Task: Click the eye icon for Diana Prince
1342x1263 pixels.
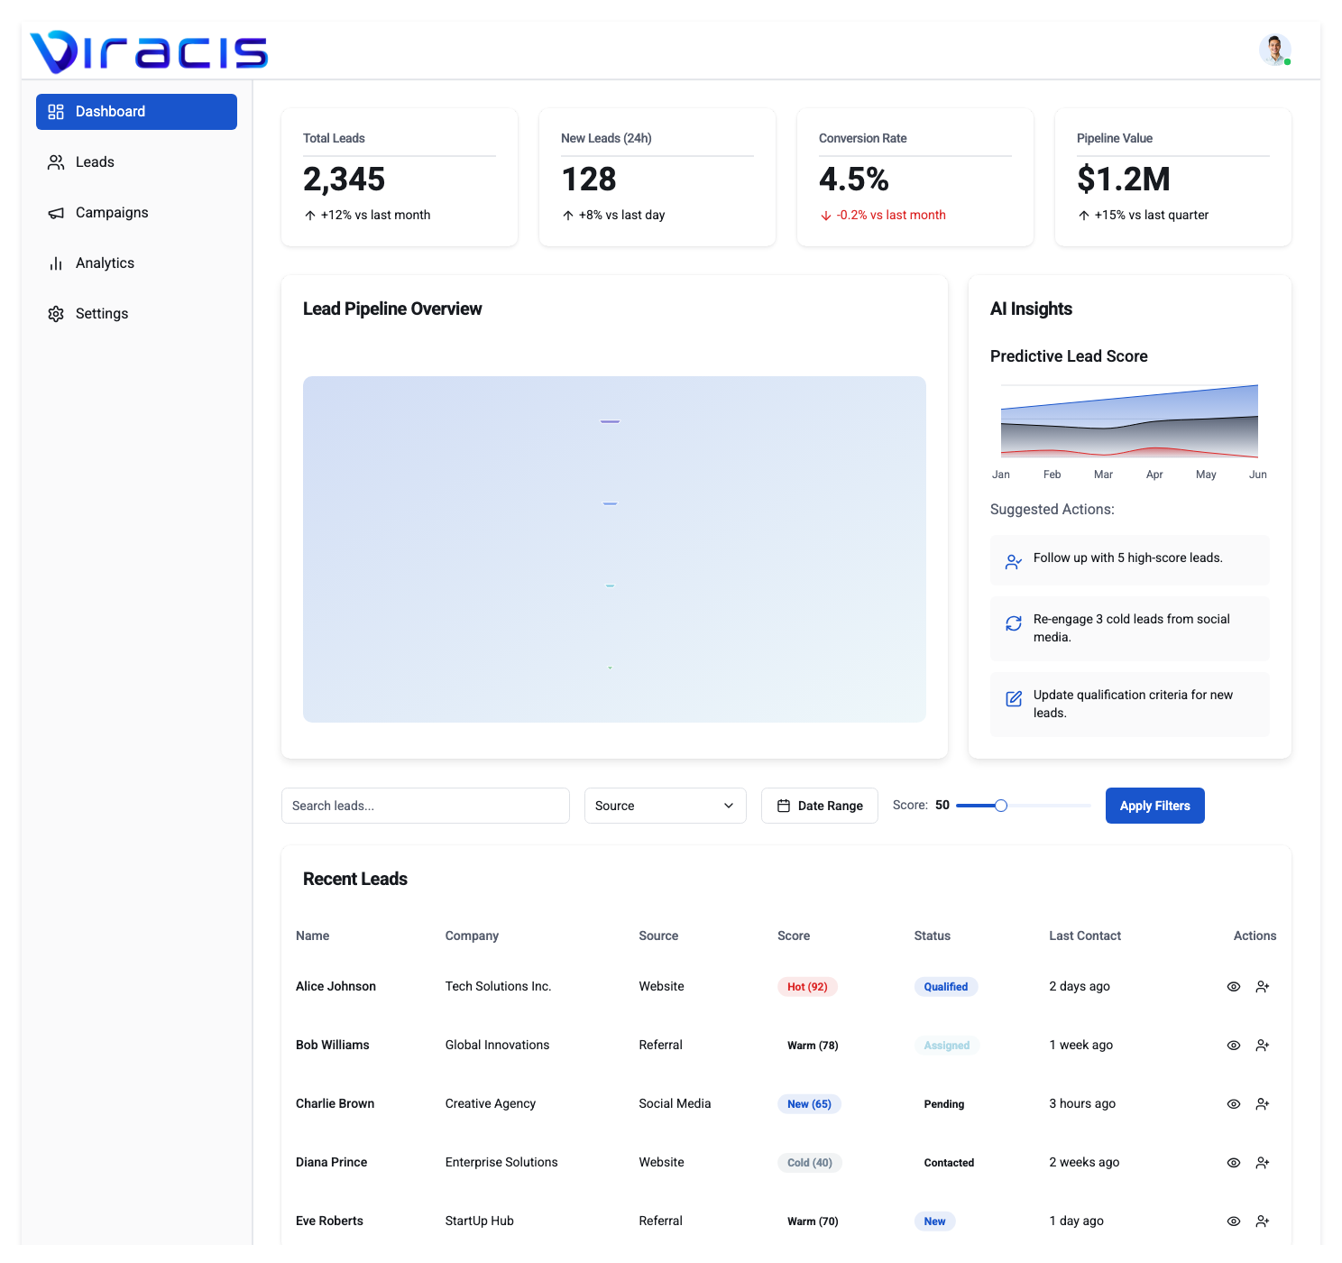Action: [1233, 1162]
